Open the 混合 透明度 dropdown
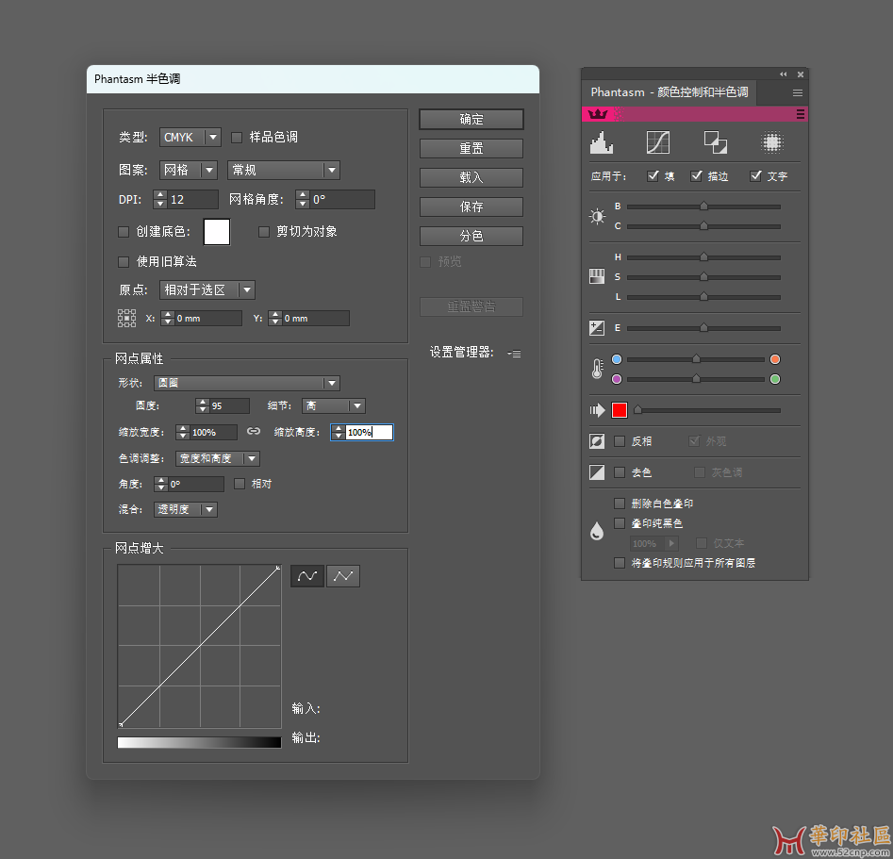Screen dimensions: 893x859 (x=186, y=509)
